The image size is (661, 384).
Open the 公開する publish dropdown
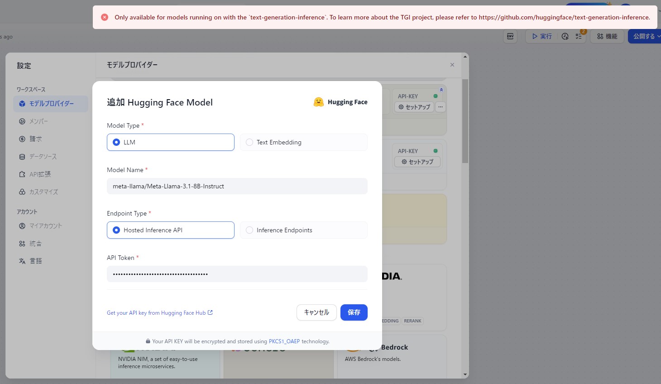645,36
